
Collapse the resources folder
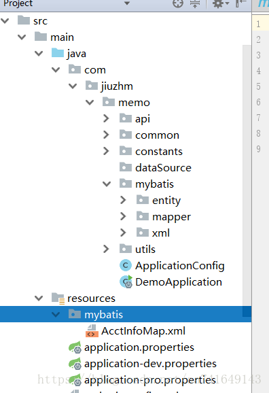[39, 298]
